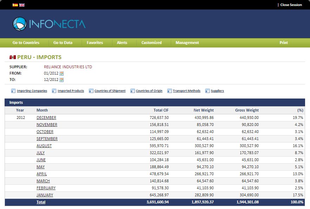Open the FEBRUARY month details
The image size is (310, 209).
(x=46, y=188)
